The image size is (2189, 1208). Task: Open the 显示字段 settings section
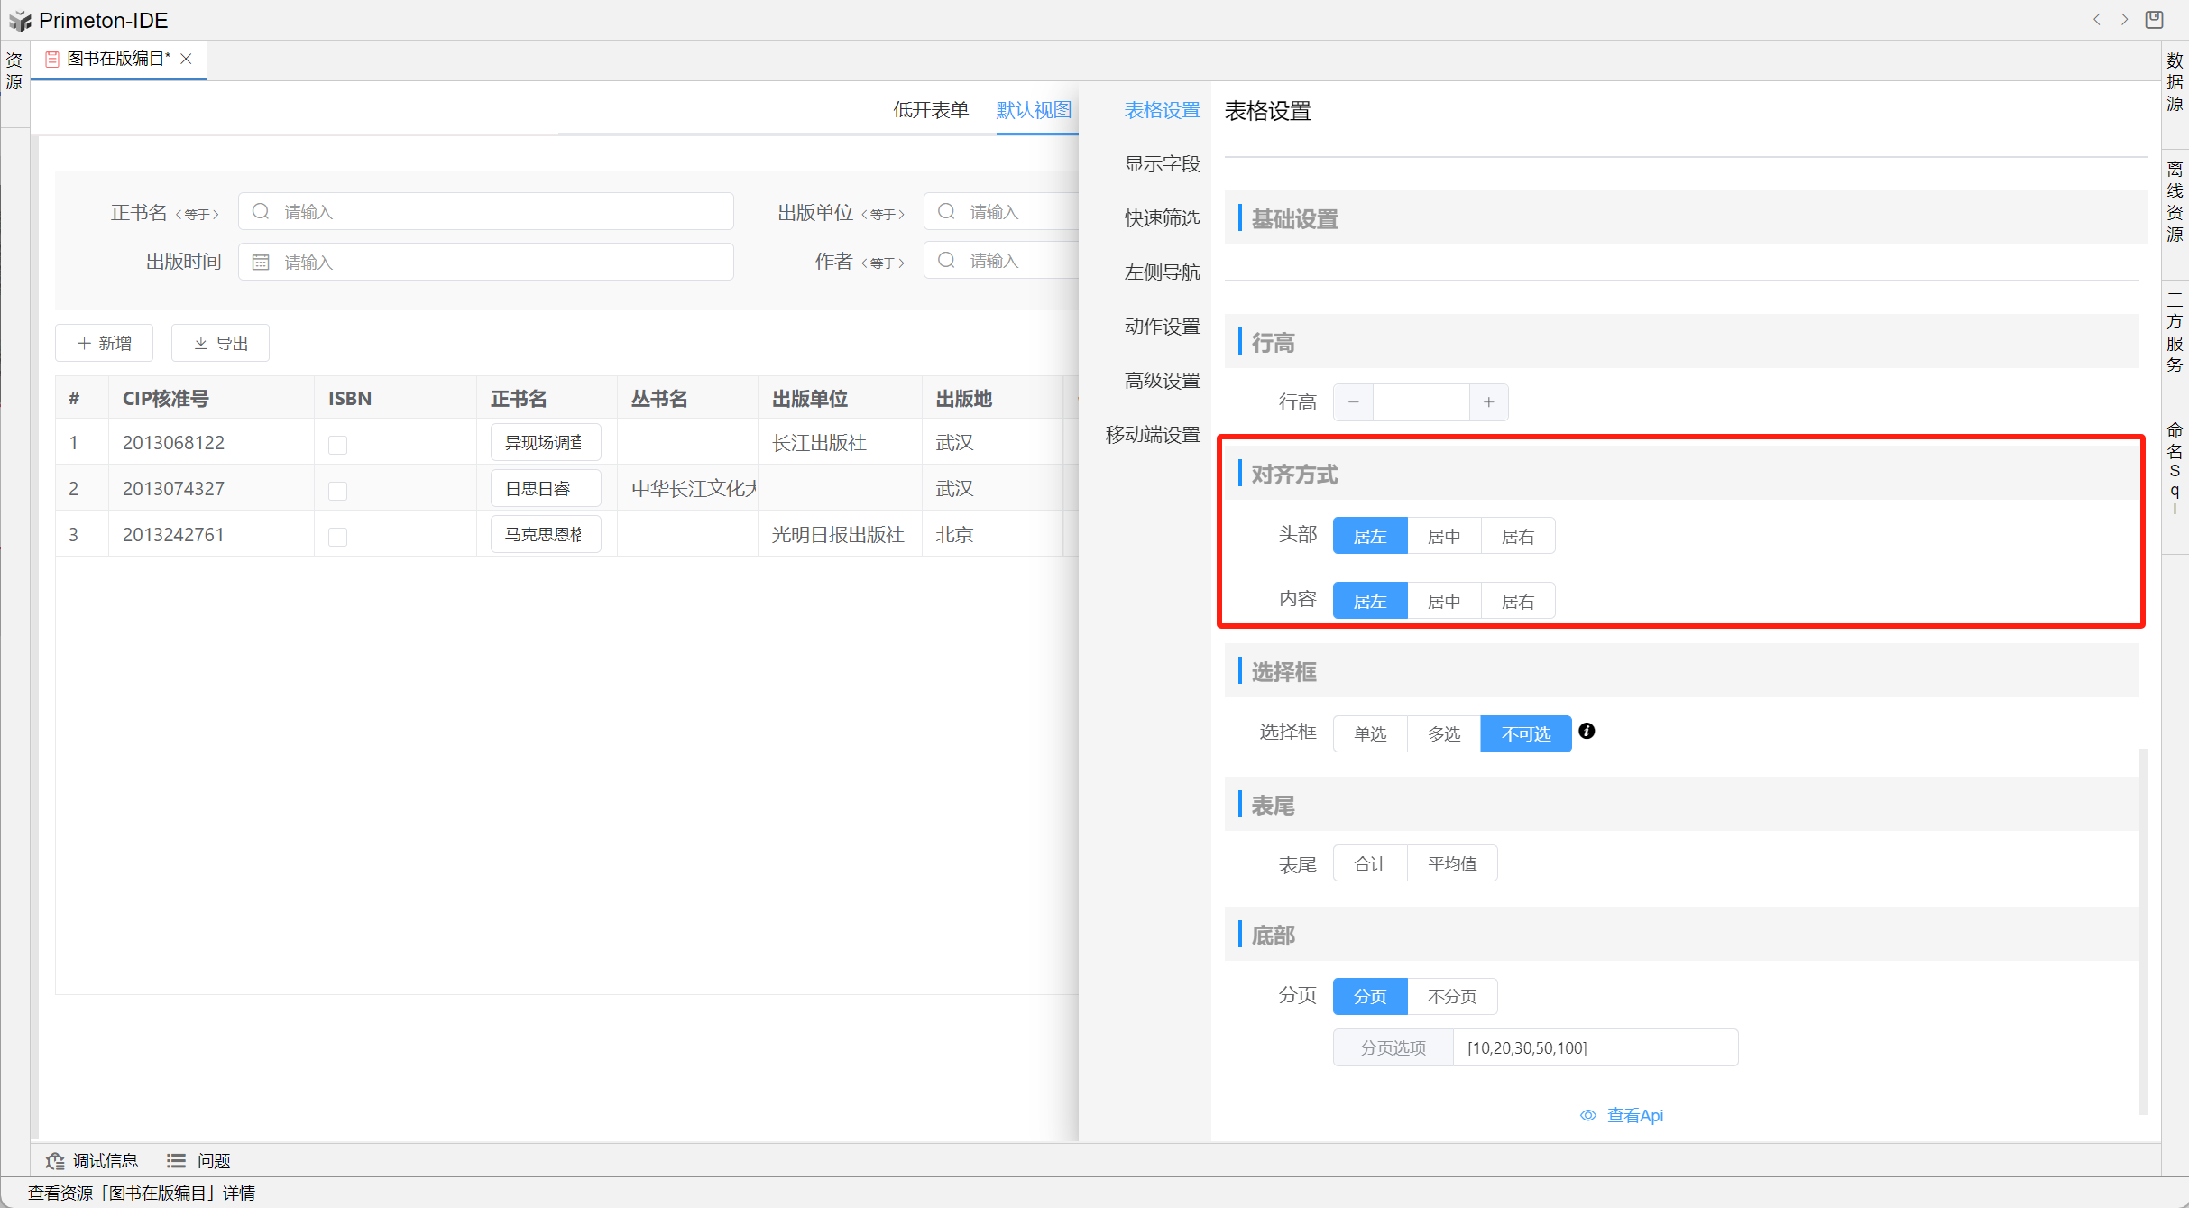[1161, 164]
